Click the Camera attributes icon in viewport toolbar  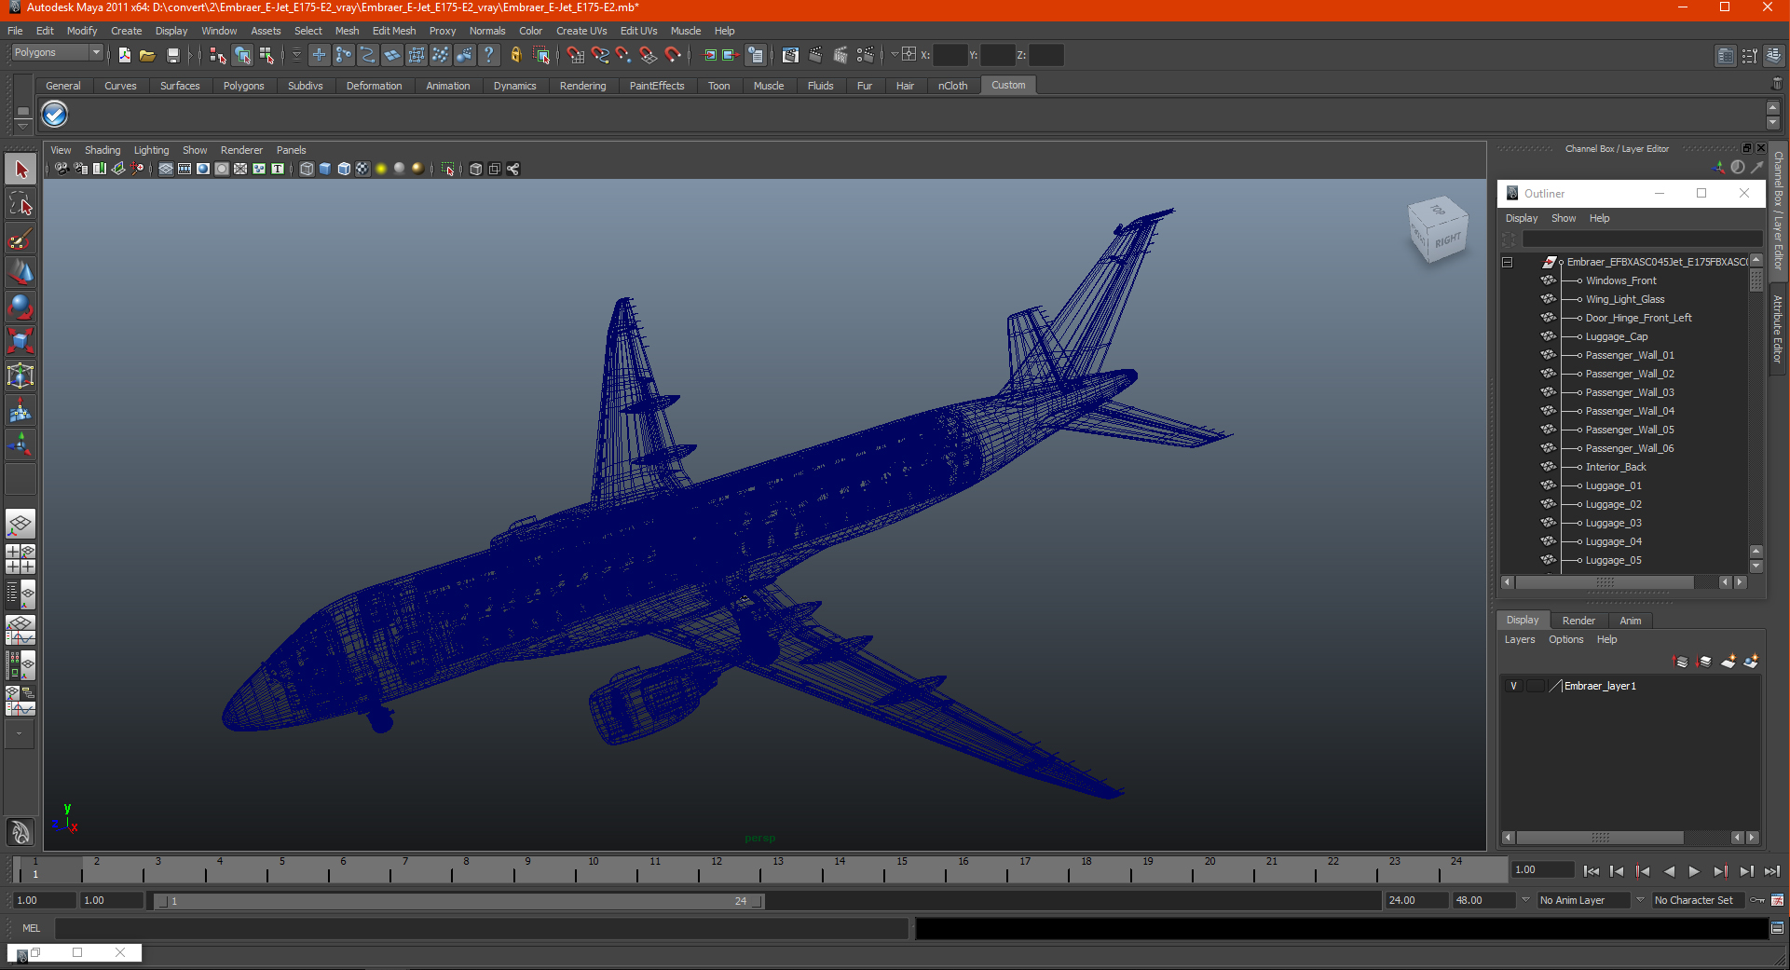81,169
